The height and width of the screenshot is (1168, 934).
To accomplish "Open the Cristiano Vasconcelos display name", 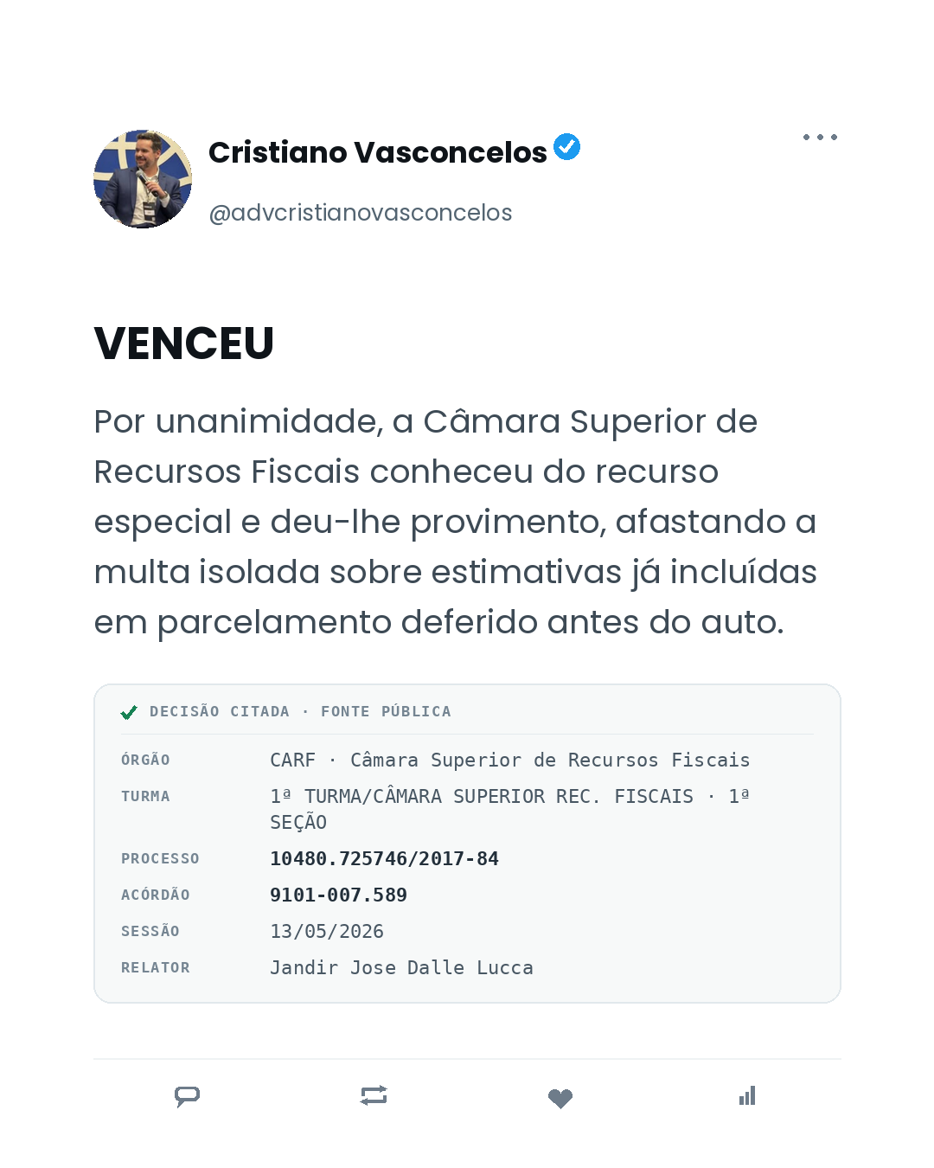I will tap(378, 152).
